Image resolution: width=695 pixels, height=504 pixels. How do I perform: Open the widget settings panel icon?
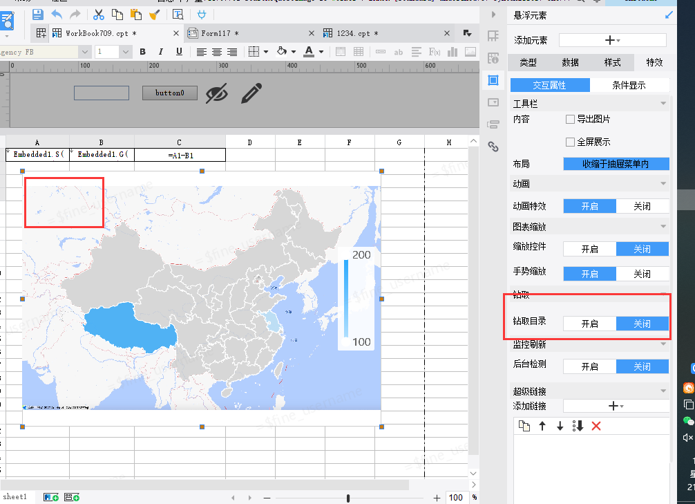point(493,102)
